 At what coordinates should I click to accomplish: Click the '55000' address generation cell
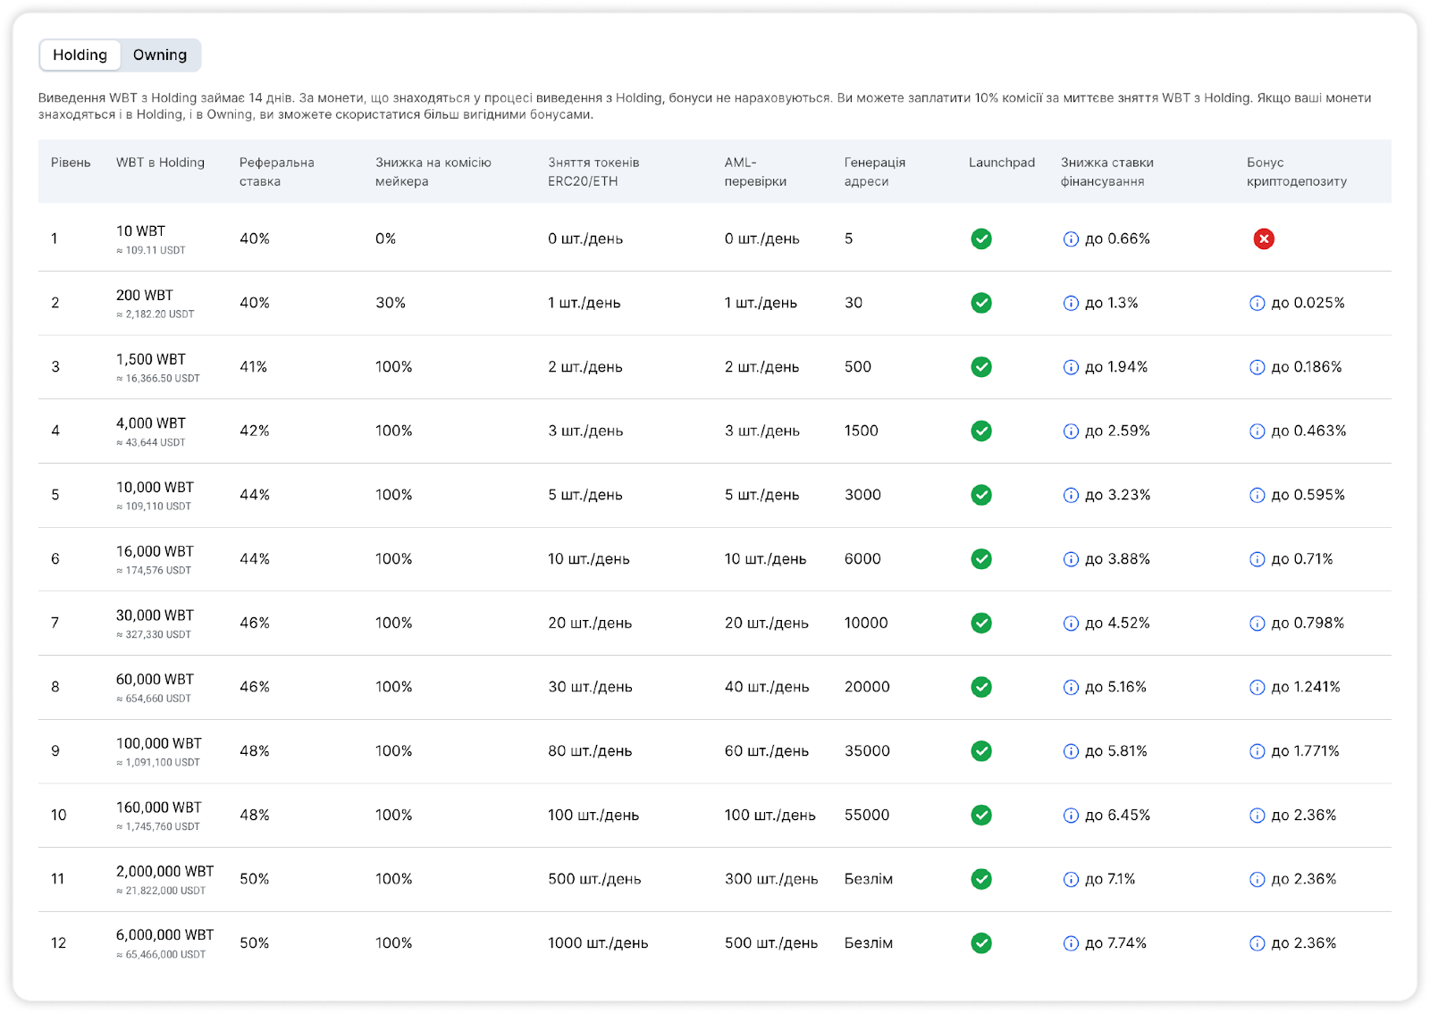[x=867, y=816]
